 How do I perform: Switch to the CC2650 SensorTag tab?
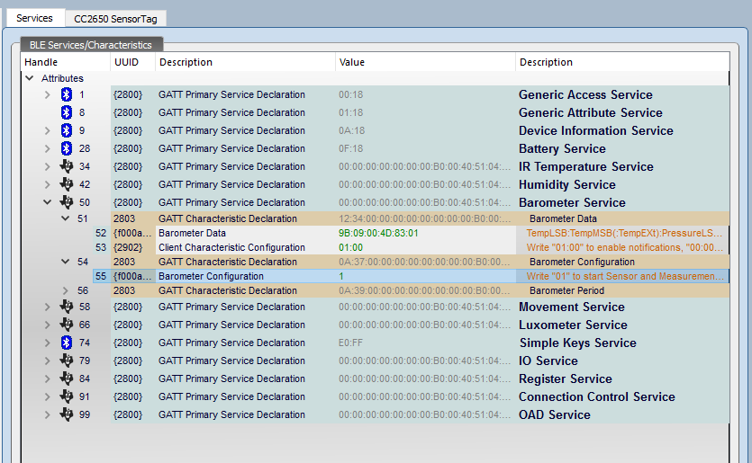[x=115, y=18]
